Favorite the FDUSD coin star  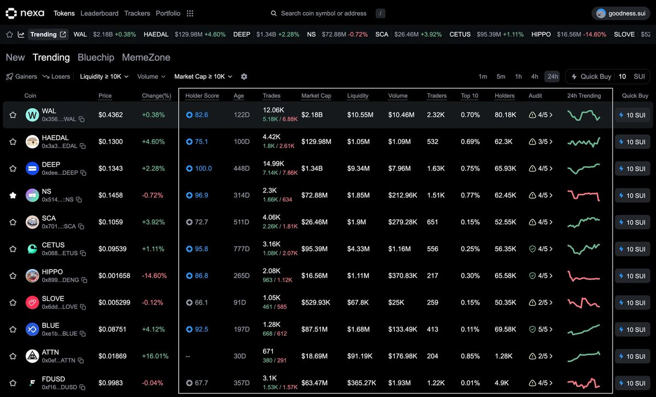13,383
